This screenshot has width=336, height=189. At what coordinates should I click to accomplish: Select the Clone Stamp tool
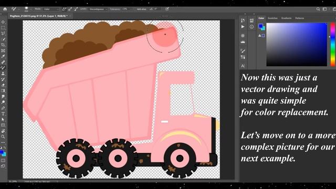[x=3, y=73]
